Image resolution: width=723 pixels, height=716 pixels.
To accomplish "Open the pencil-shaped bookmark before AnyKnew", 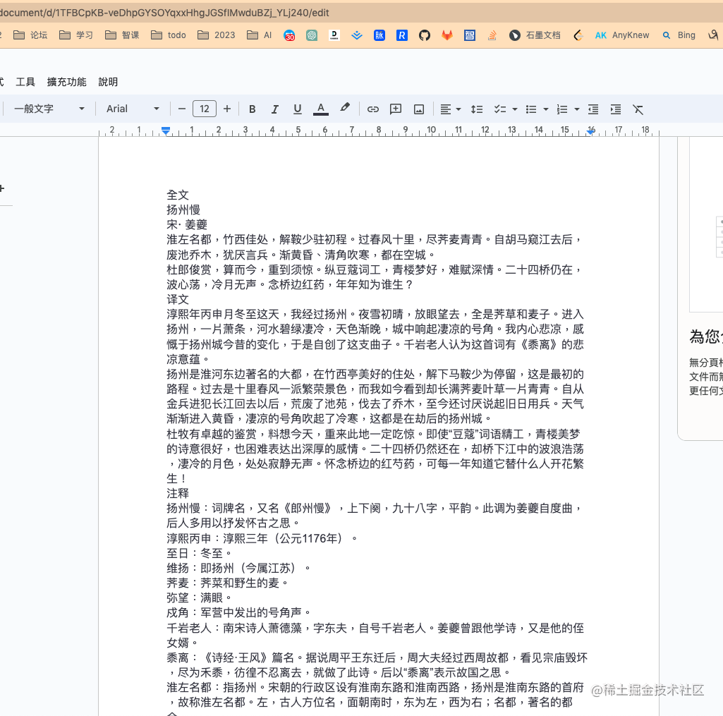I will pos(578,35).
